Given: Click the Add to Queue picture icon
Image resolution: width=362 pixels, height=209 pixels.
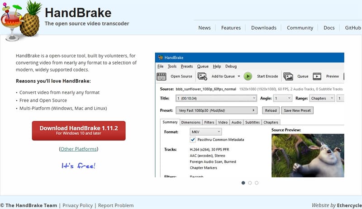Looking at the screenshot, I should pos(202,76).
